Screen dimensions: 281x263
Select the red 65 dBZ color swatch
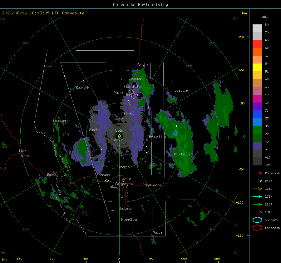click(257, 44)
